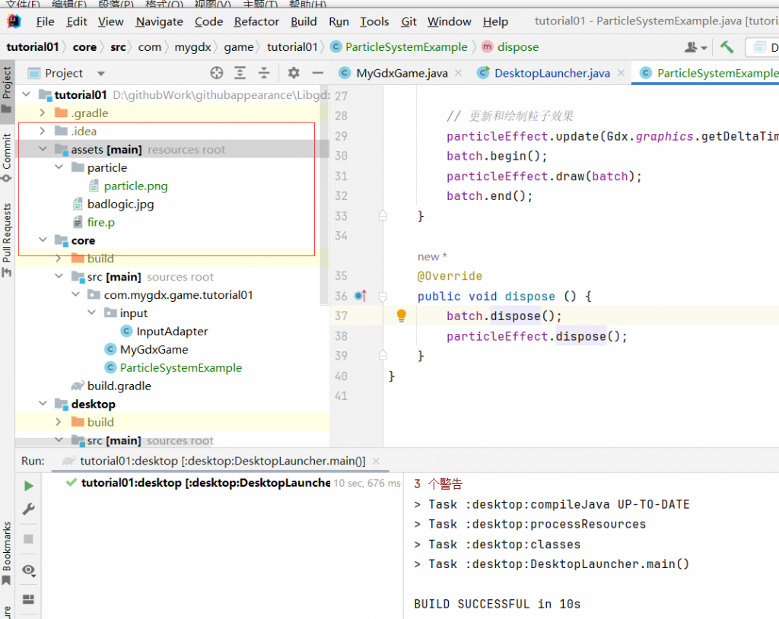Switch to the DesktopLauncher.java tab
Screen dimensions: 779x619
552,74
